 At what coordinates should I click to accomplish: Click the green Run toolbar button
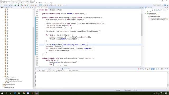coord(15,5)
